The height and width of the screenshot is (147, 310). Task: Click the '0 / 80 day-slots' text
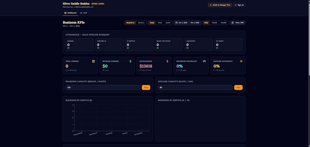pyautogui.click(x=219, y=70)
